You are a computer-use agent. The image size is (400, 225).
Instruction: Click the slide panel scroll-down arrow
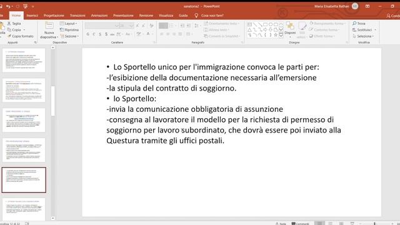coord(52,218)
